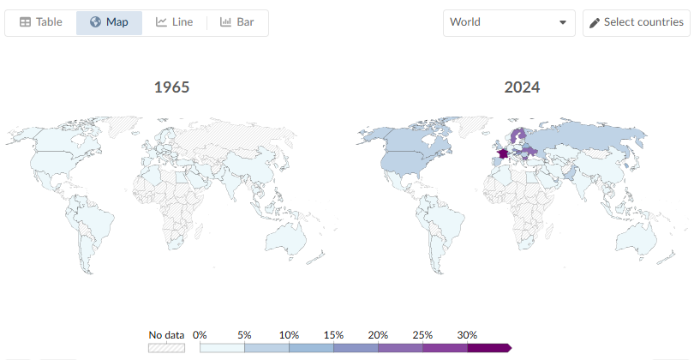Click the darkest purple 30% legend swatch
This screenshot has height=360, width=694.
point(488,348)
